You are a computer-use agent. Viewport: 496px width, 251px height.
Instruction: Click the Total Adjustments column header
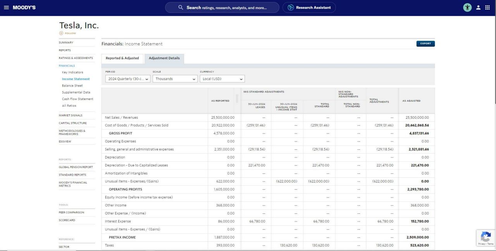(379, 101)
